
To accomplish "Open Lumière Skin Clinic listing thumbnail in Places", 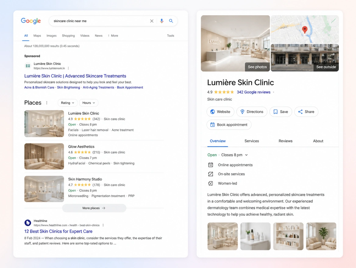I will coord(44,124).
